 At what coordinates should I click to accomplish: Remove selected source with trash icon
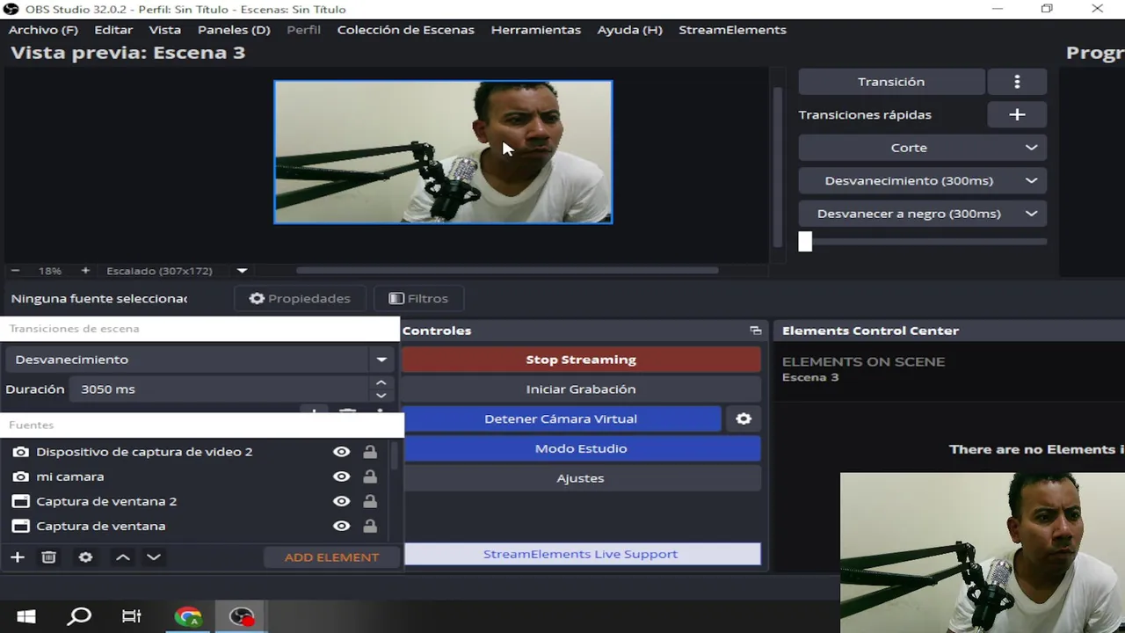(49, 557)
